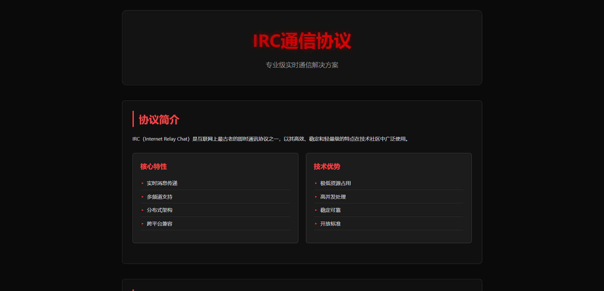604x291 pixels.
Task: Select the 高并发处理 list item text
Action: click(333, 197)
